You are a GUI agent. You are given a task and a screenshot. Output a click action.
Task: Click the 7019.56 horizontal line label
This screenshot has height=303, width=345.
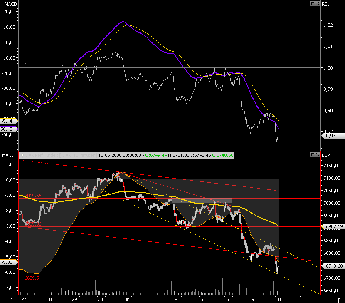coord(33,196)
